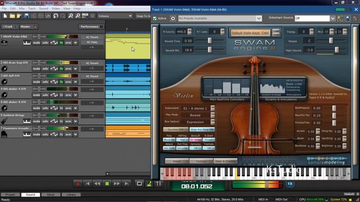Click the Rewind transport button

(x=97, y=183)
